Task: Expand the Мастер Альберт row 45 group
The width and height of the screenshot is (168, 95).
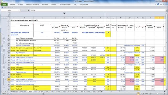Action: pyautogui.click(x=4, y=75)
